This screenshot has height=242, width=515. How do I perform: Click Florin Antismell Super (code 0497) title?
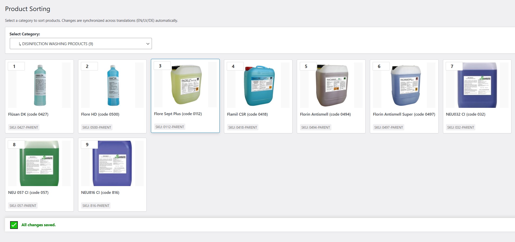(x=404, y=114)
